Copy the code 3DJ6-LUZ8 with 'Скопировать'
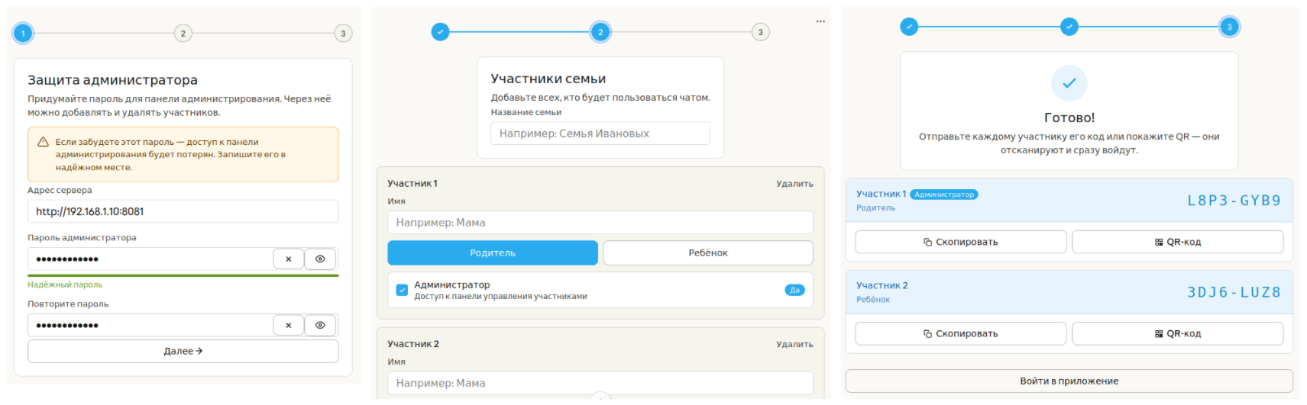The image size is (1307, 405). (x=961, y=333)
